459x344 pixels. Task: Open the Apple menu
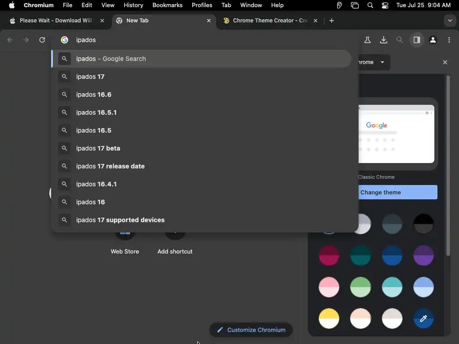pyautogui.click(x=12, y=5)
